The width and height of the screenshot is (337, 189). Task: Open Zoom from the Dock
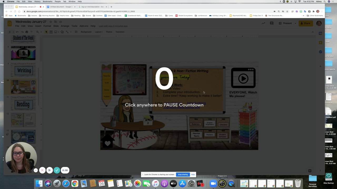[x=213, y=183]
